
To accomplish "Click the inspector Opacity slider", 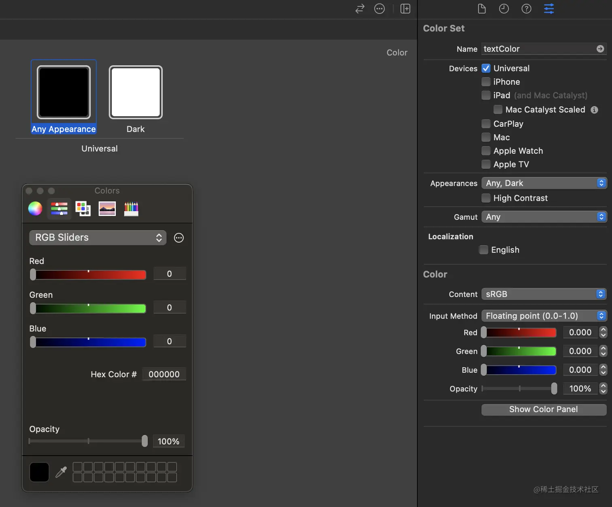I will (519, 389).
